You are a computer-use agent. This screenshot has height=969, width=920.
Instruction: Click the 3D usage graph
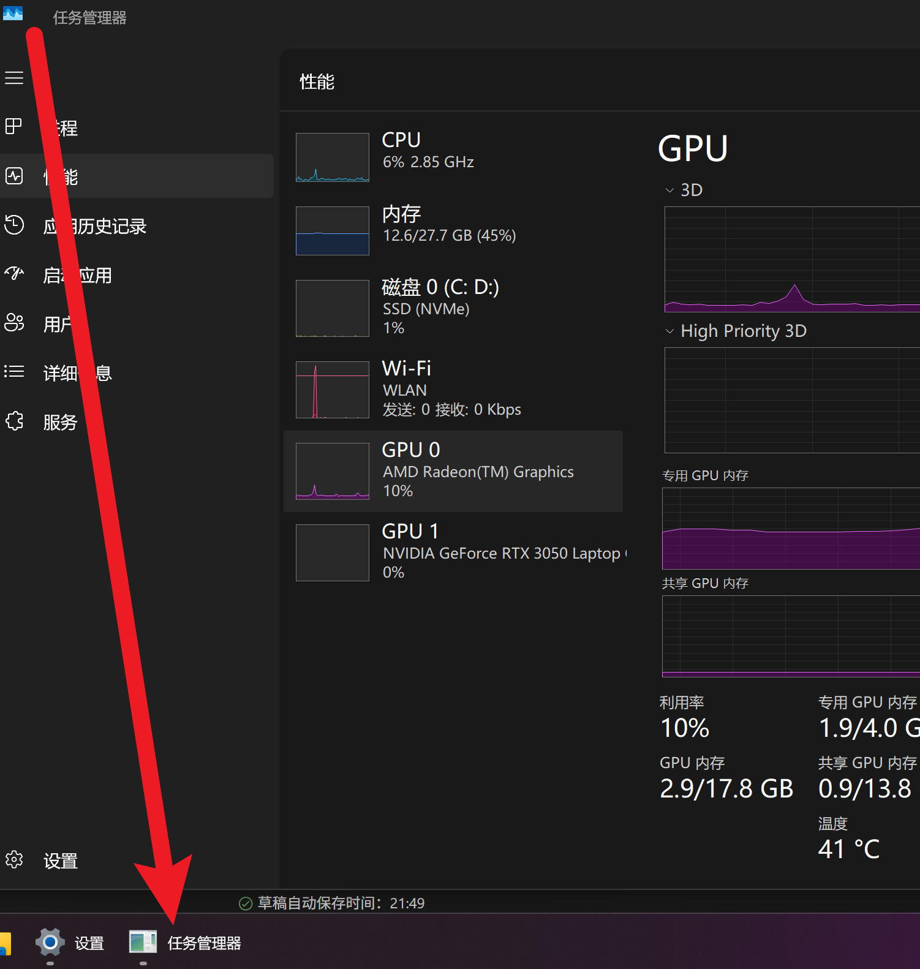[792, 259]
